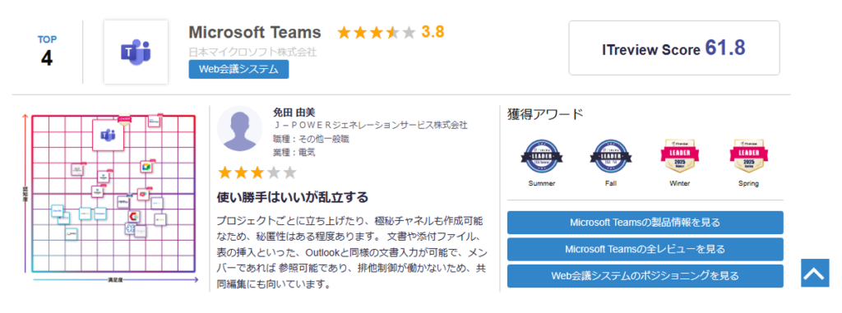This screenshot has height=313, width=842.
Task: Open Microsoft Teamsの全レビューを見る button
Action: pyautogui.click(x=645, y=249)
